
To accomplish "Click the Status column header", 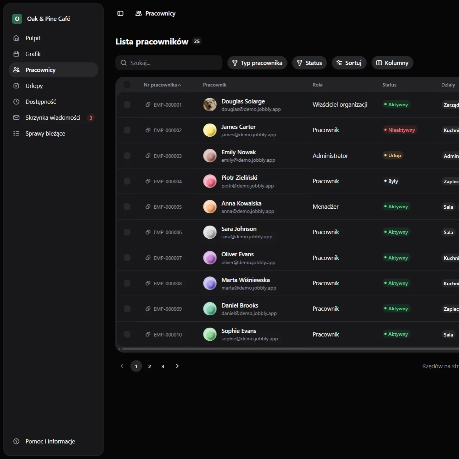I will tap(389, 85).
